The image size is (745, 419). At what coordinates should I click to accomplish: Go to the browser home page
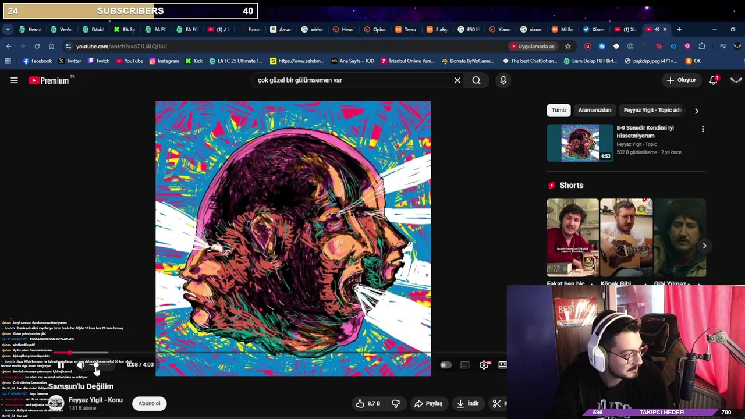pyautogui.click(x=51, y=46)
